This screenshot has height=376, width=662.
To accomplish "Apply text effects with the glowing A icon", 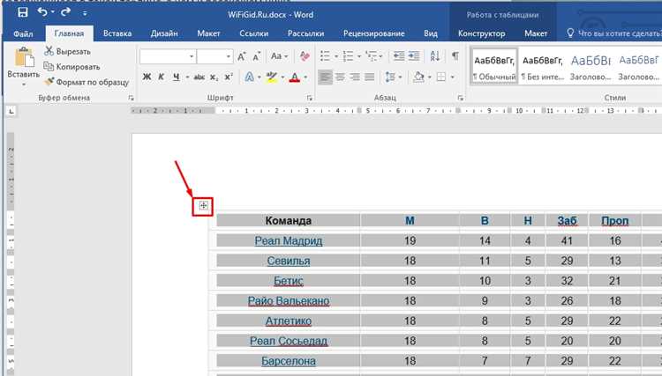I will [250, 77].
